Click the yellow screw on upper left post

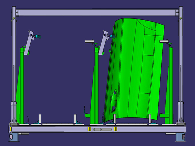click(x=14, y=18)
